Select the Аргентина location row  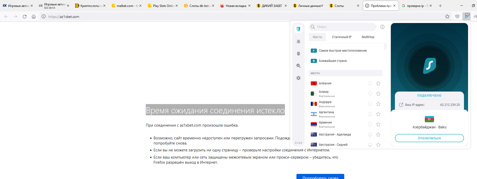point(345,114)
